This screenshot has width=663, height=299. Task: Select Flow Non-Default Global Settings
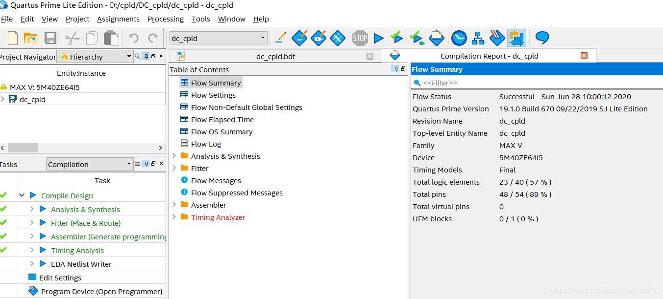click(246, 107)
